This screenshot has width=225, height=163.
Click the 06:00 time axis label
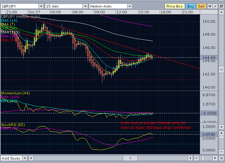click(x=78, y=12)
